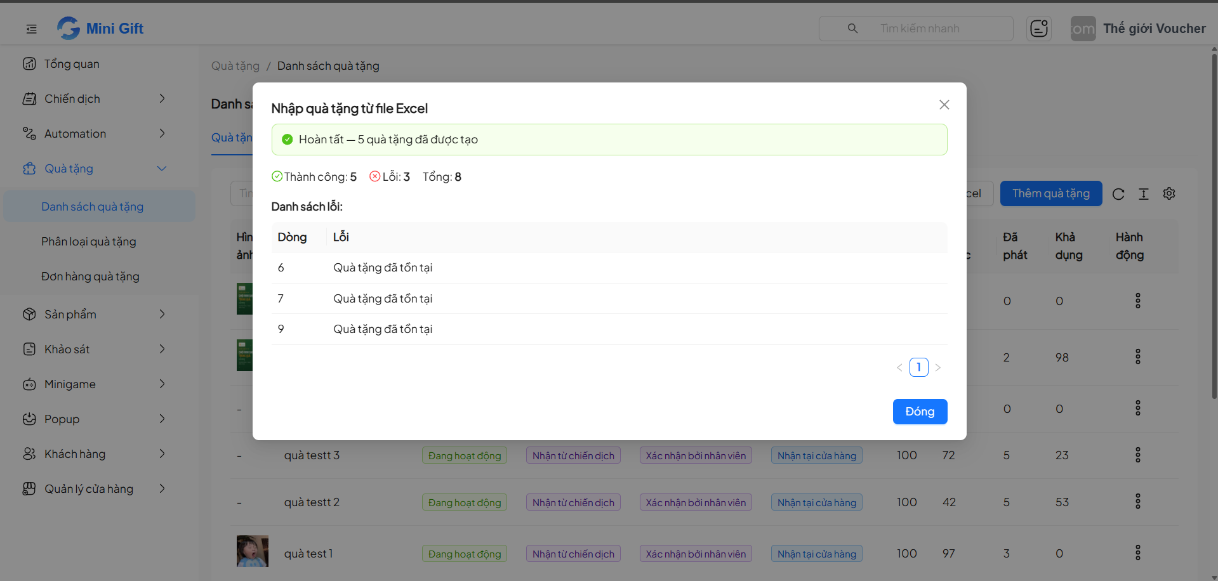This screenshot has height=581, width=1218.
Task: Click Nhận tại cửa hàng tag for quà testt 2
Action: coord(817,502)
